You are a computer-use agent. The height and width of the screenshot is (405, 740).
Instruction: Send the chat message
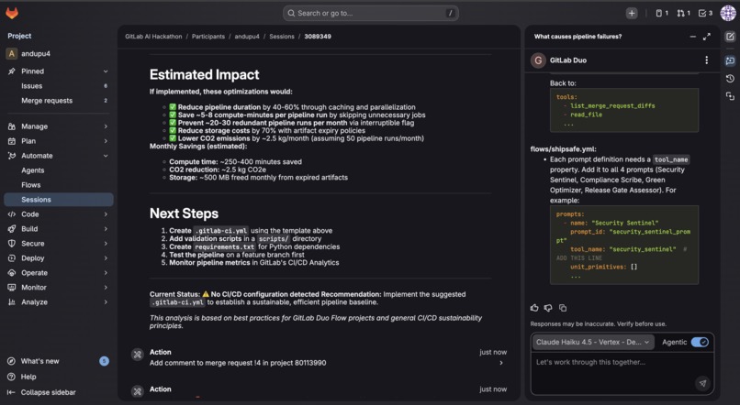click(702, 383)
